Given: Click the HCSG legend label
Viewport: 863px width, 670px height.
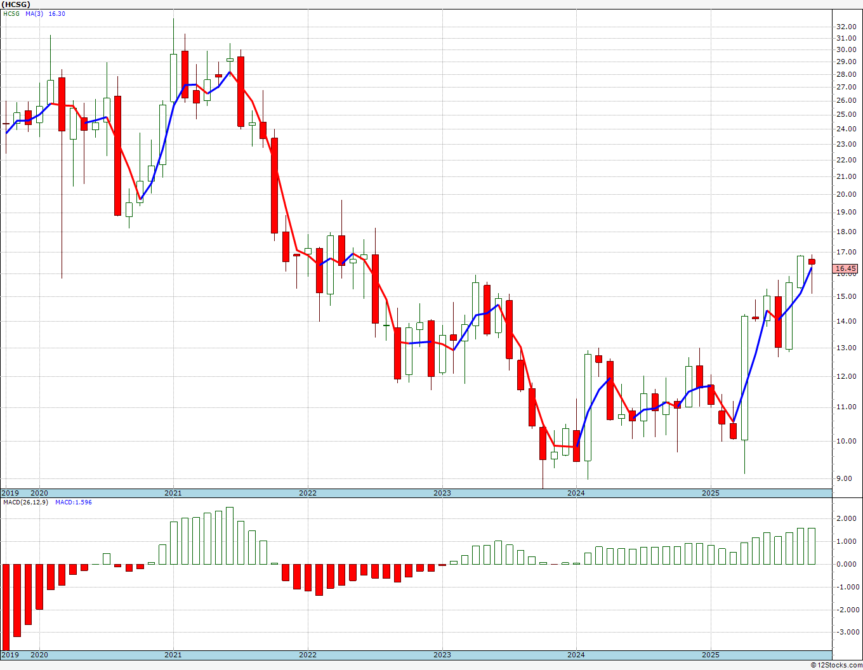Looking at the screenshot, I should pos(11,13).
